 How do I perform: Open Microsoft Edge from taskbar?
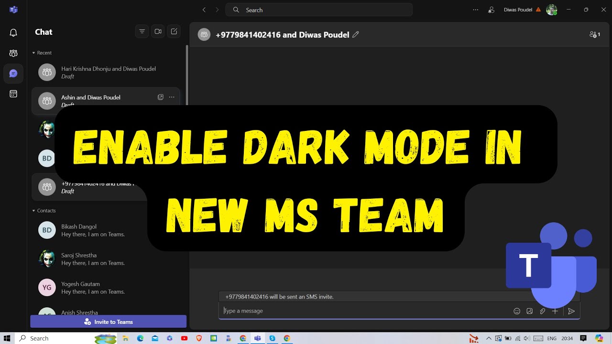[x=140, y=338]
